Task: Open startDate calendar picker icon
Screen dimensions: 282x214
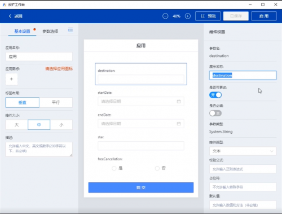Action: tap(179, 102)
